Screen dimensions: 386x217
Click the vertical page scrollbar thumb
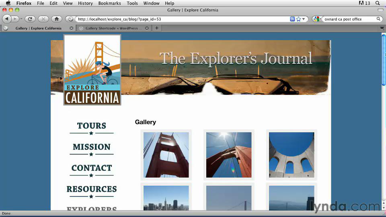(x=384, y=60)
